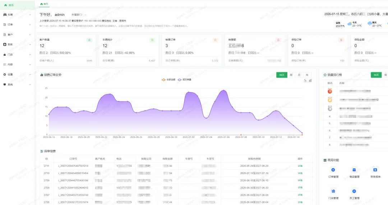Select 首页 in the left sidebar
The height and width of the screenshot is (205, 388).
coord(17,5)
